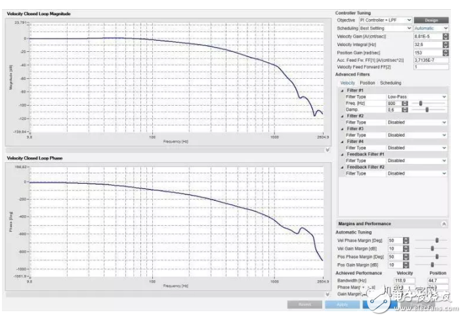Click the Velocity Gain spinner arrows
Screen dimensions: 464x319
(x=446, y=36)
